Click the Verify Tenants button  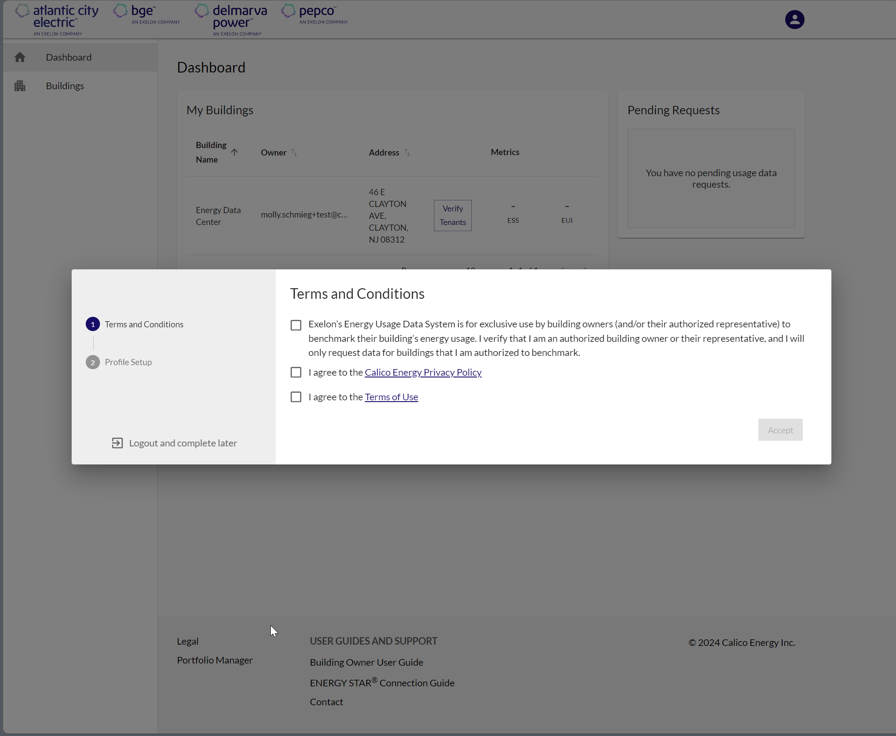[x=452, y=215]
